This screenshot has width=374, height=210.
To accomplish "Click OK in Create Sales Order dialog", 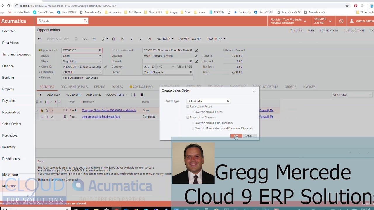I will (236, 136).
